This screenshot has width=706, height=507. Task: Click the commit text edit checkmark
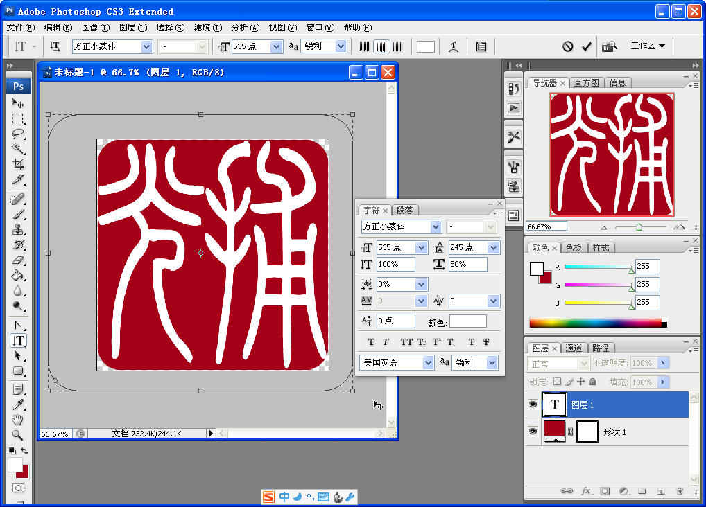click(587, 46)
